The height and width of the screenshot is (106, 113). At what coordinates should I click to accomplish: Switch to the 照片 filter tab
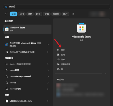pos(65,14)
